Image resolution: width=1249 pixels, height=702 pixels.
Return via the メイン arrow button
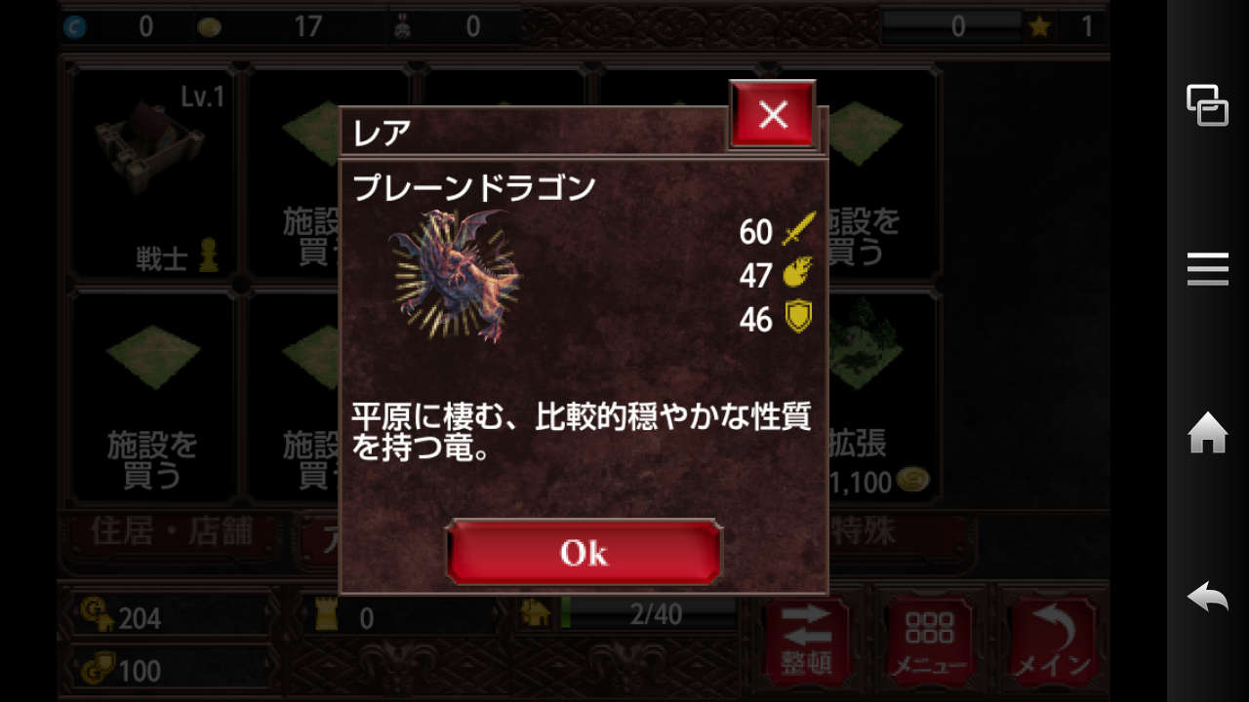click(1052, 639)
